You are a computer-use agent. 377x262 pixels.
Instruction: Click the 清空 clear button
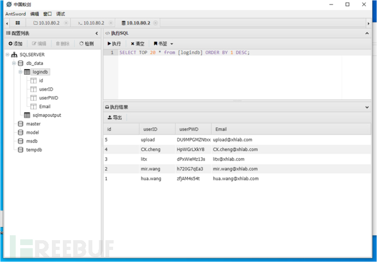point(138,44)
